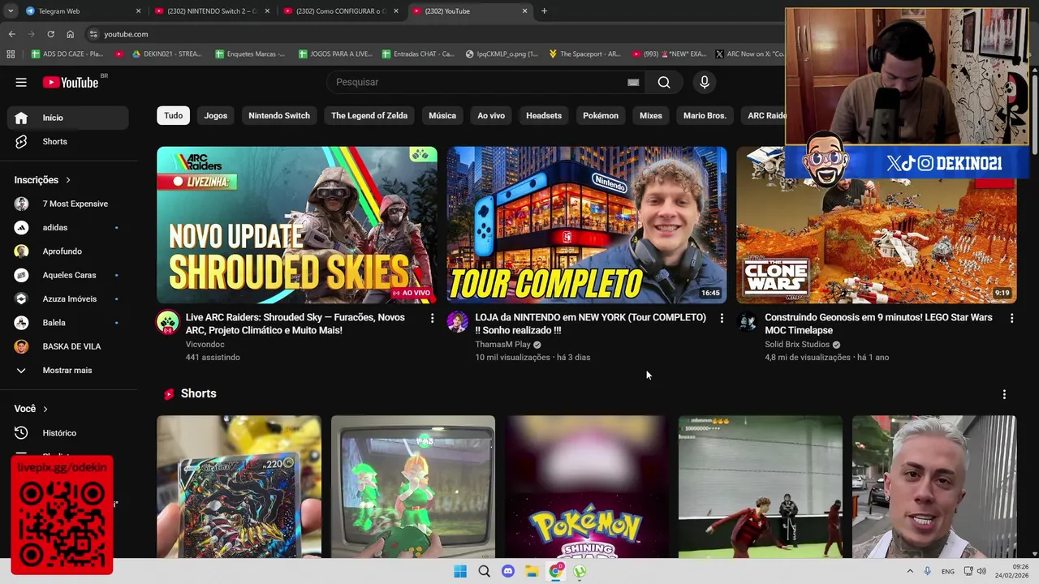Open the Shorts shelf three-dot menu
Viewport: 1039px width, 584px height.
[x=1004, y=394]
